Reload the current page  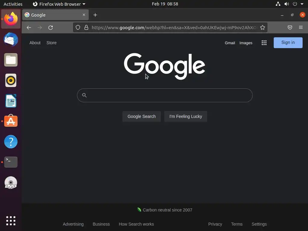click(x=51, y=28)
